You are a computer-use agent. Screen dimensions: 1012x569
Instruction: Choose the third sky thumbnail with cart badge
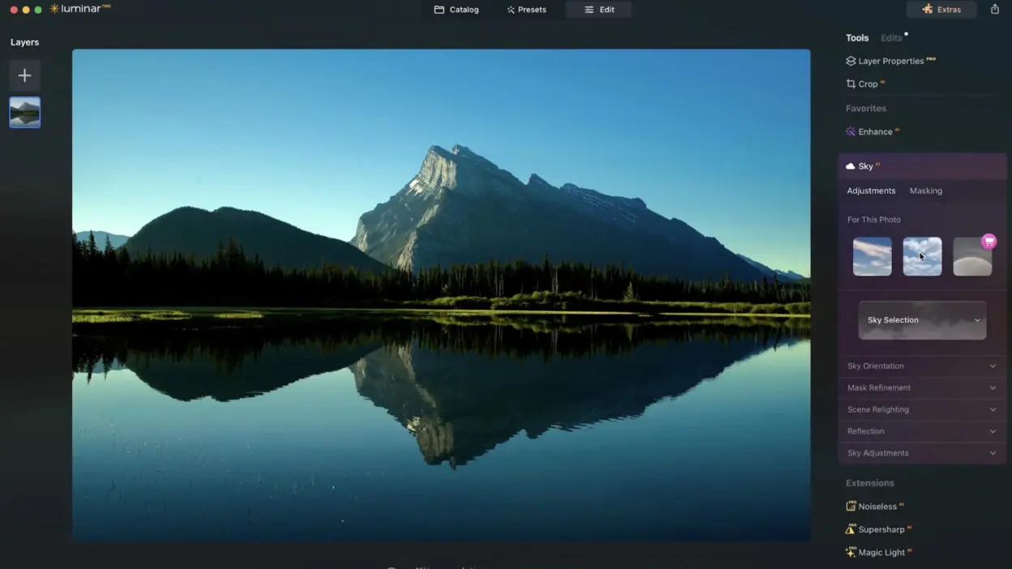pyautogui.click(x=971, y=258)
